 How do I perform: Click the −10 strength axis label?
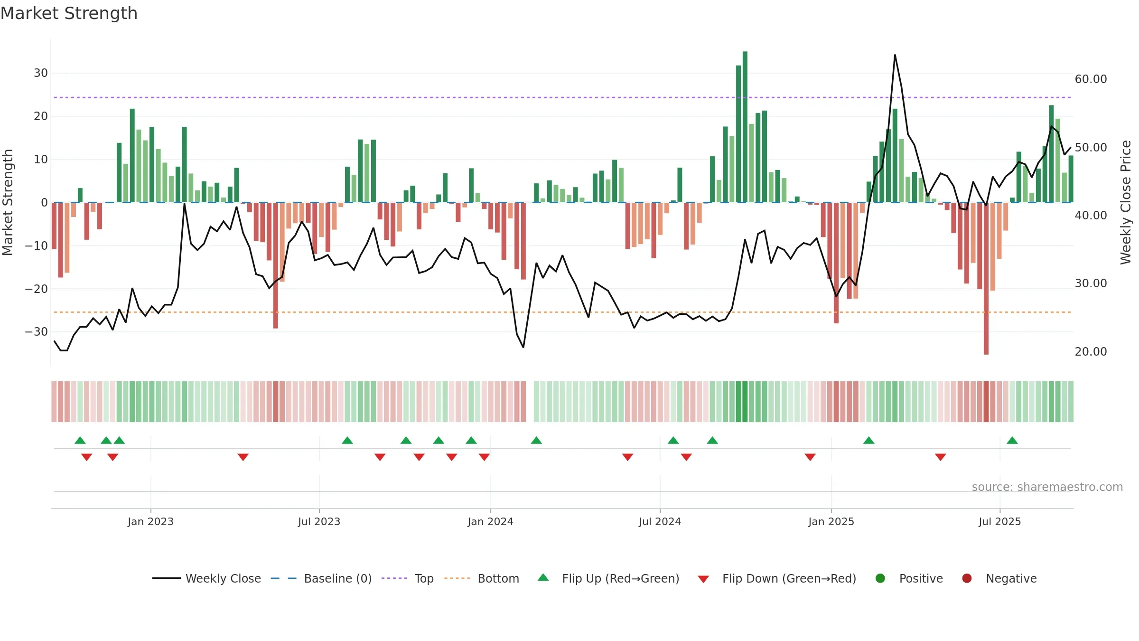(37, 246)
